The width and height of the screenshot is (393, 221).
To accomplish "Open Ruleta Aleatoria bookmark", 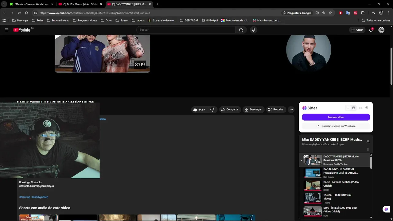I will click(x=235, y=21).
